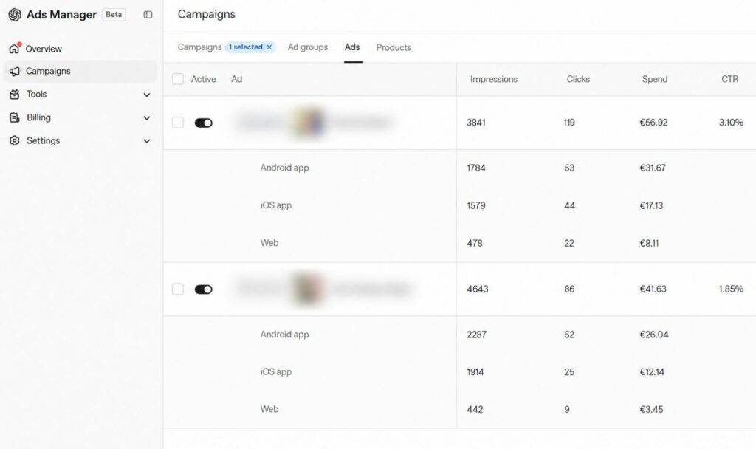Click the Tools toolbox icon
Viewport: 756px width, 449px height.
(15, 95)
